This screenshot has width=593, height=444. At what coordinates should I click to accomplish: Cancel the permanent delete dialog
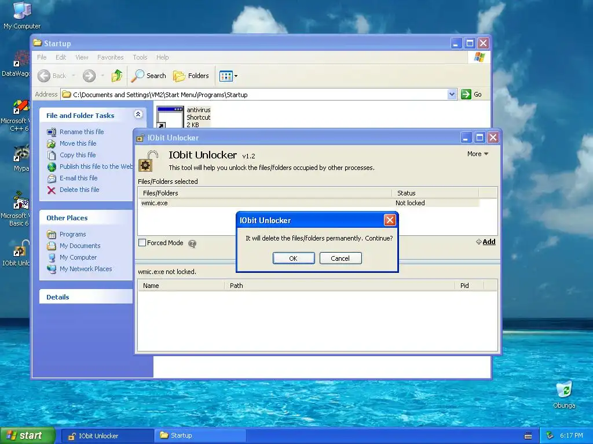click(x=341, y=258)
